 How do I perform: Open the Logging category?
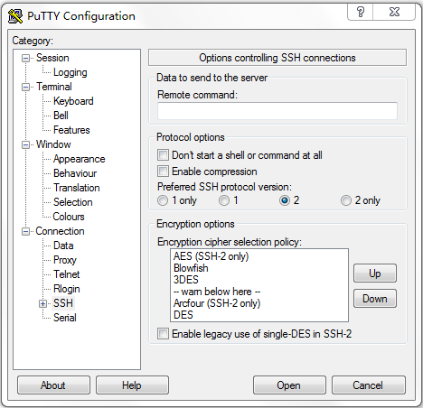[70, 72]
